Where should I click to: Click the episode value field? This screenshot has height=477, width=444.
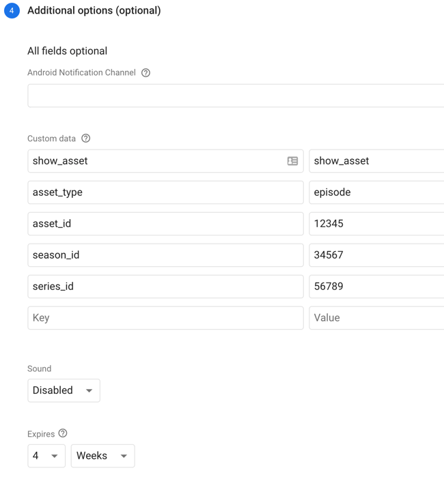click(376, 192)
